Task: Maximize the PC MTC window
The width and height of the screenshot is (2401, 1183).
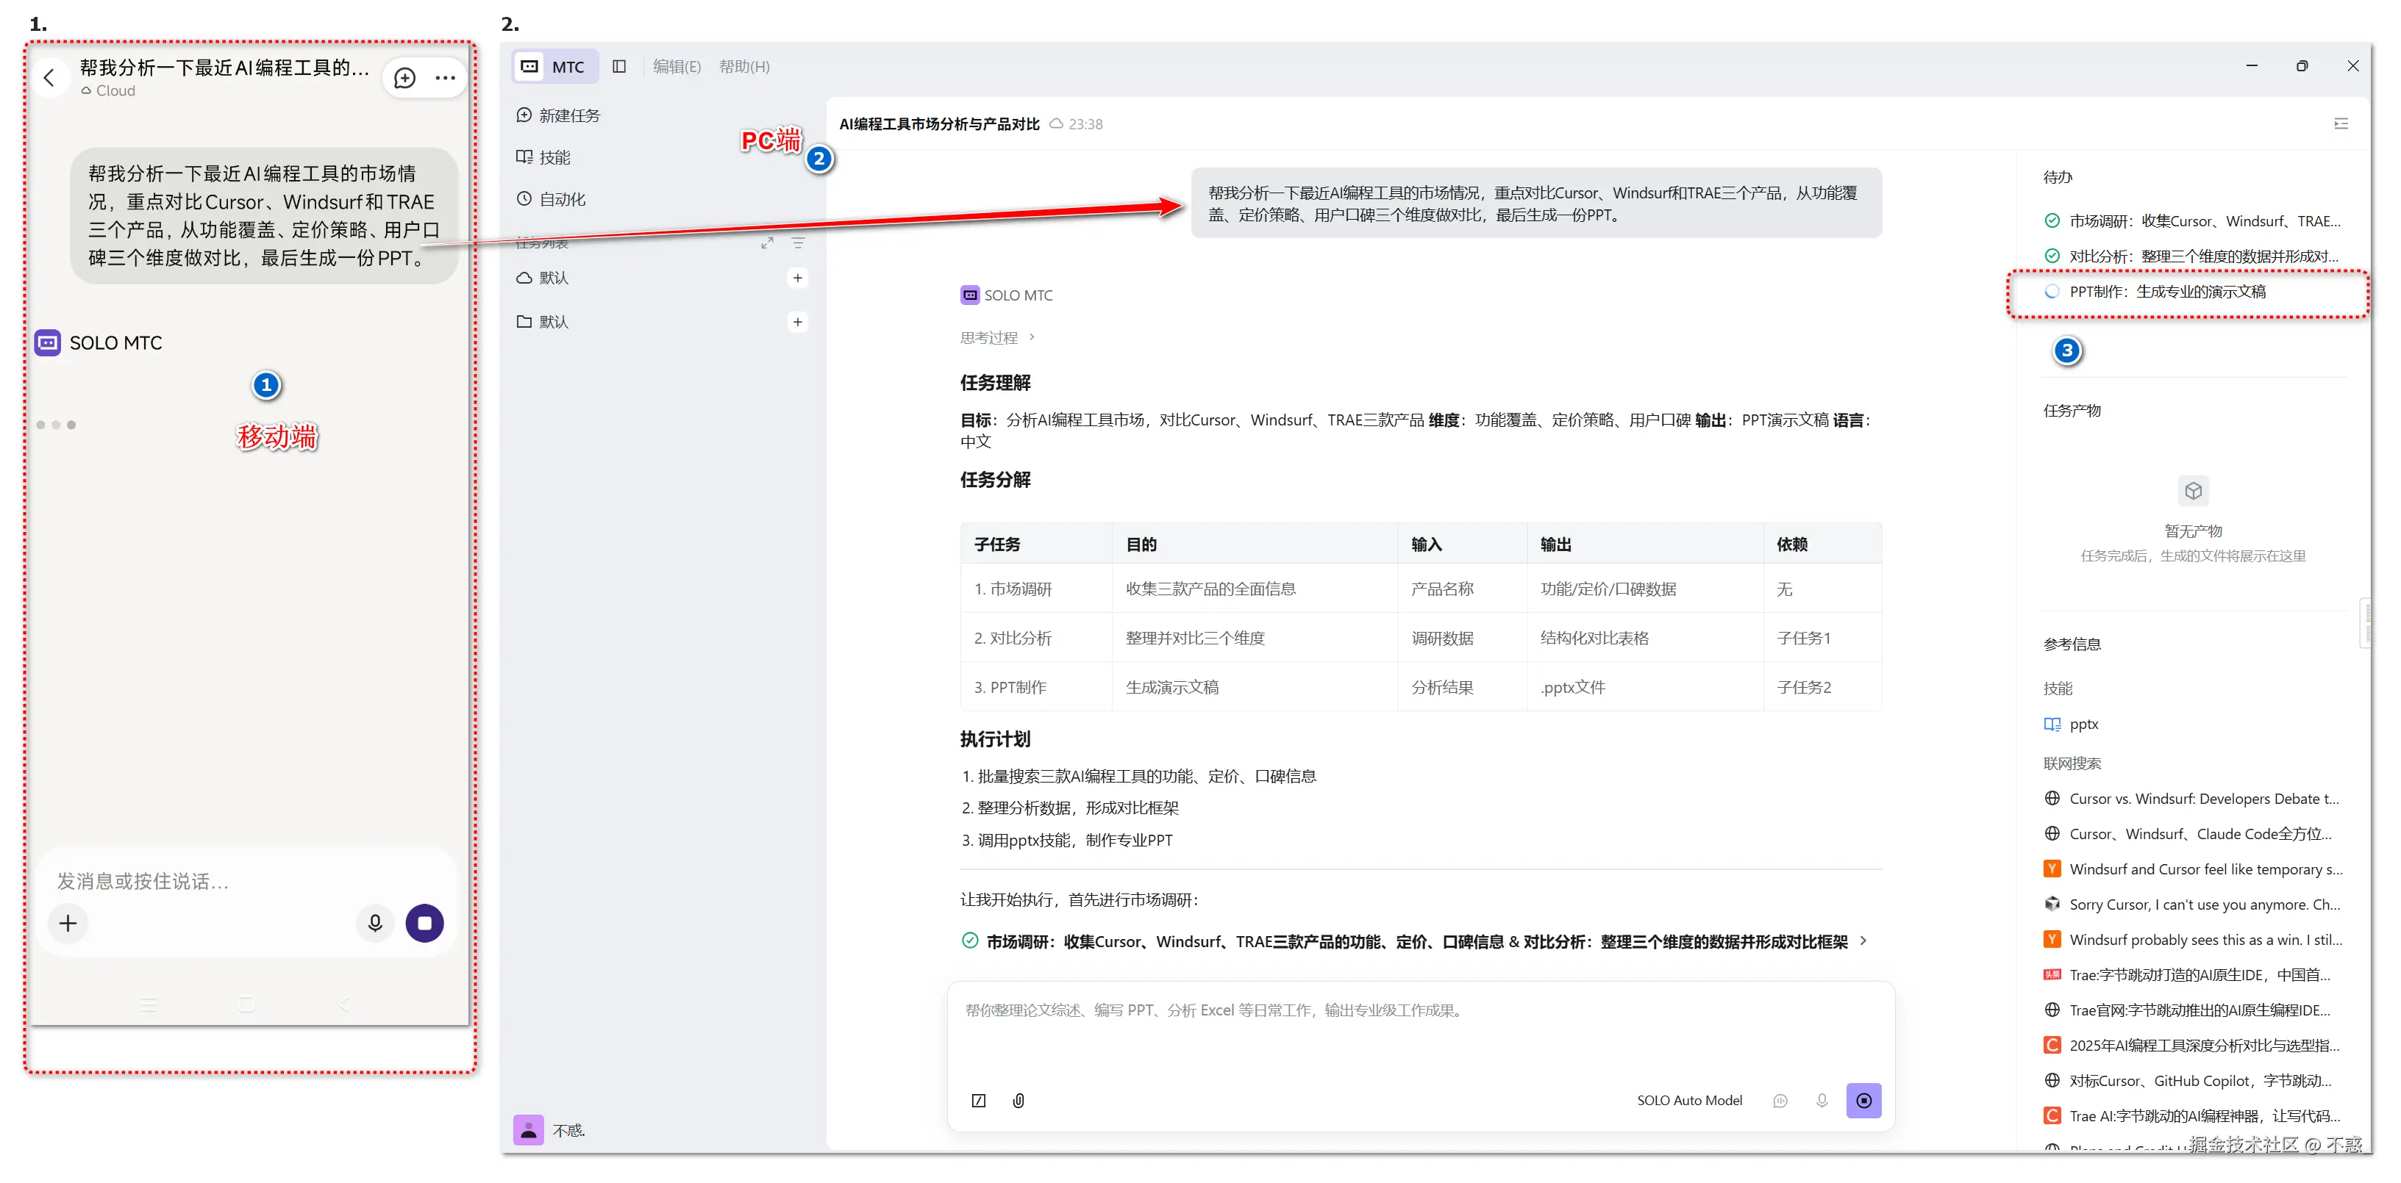Action: click(2302, 66)
